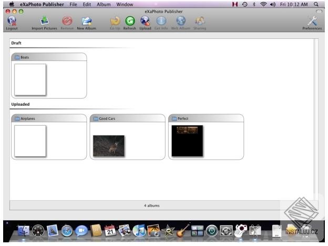Open the Sharing toolbar icon
328x246 pixels.
point(200,23)
